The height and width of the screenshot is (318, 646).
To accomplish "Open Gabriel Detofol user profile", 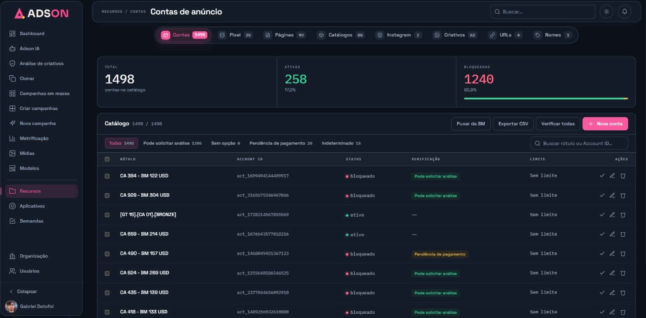I will (x=30, y=306).
